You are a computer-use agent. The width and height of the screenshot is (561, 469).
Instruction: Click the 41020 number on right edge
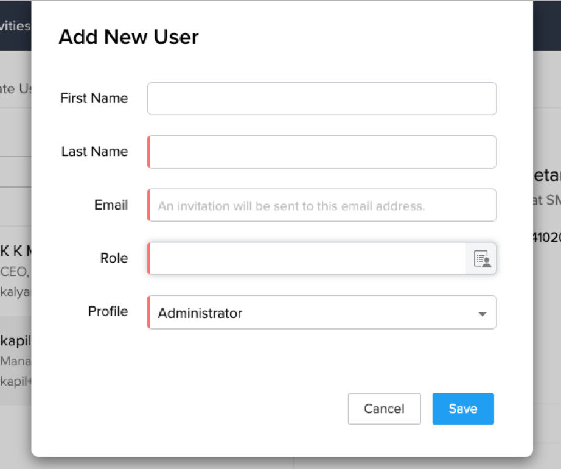tap(545, 238)
